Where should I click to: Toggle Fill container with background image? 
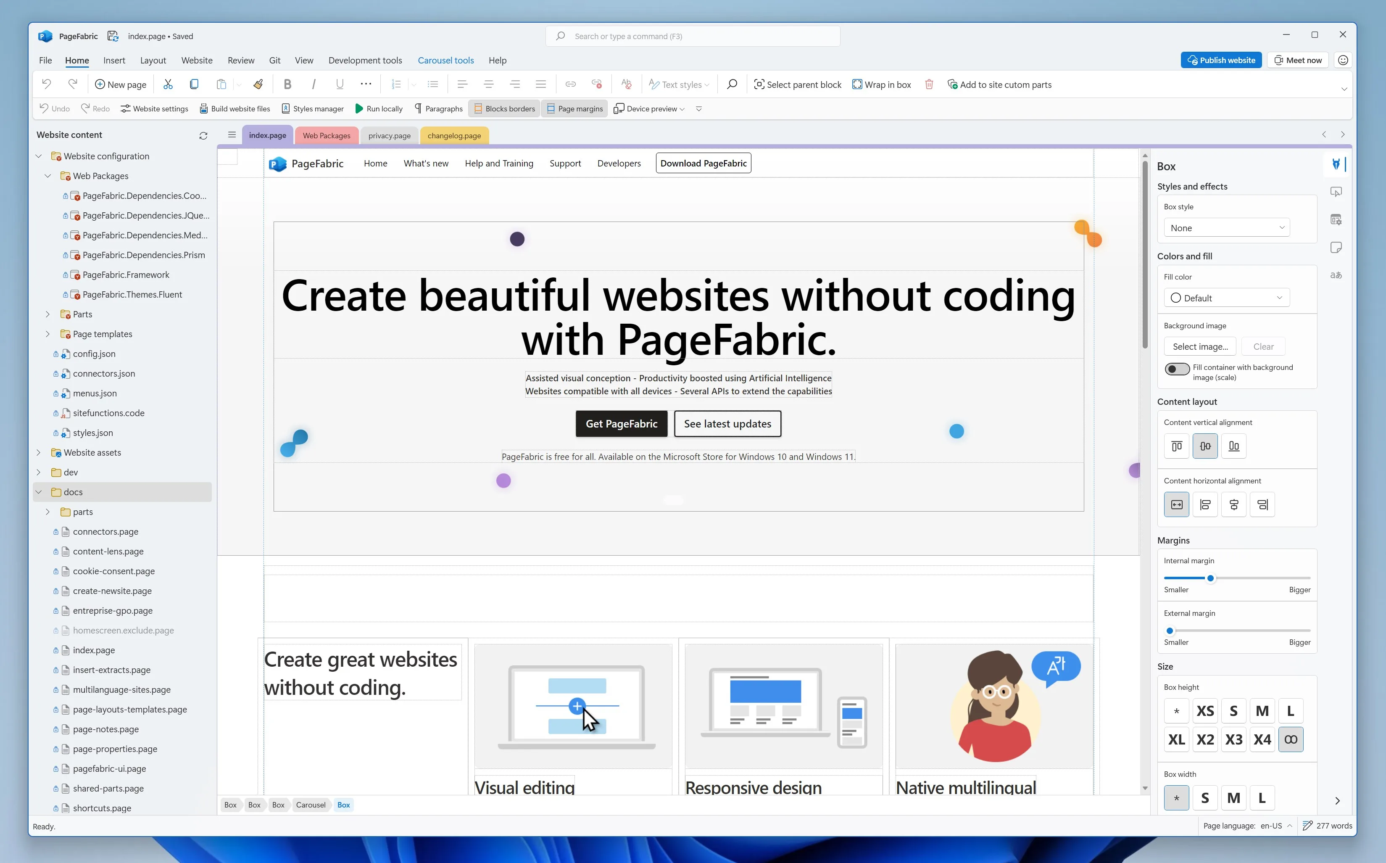(1177, 369)
